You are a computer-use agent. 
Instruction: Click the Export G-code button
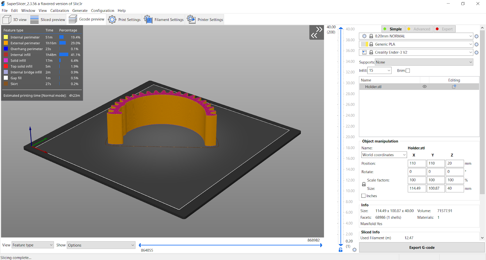(422, 248)
